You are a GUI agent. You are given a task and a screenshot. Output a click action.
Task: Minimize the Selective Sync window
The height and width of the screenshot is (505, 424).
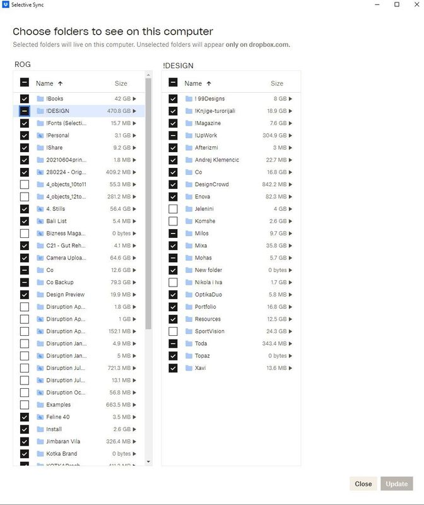coord(377,4)
